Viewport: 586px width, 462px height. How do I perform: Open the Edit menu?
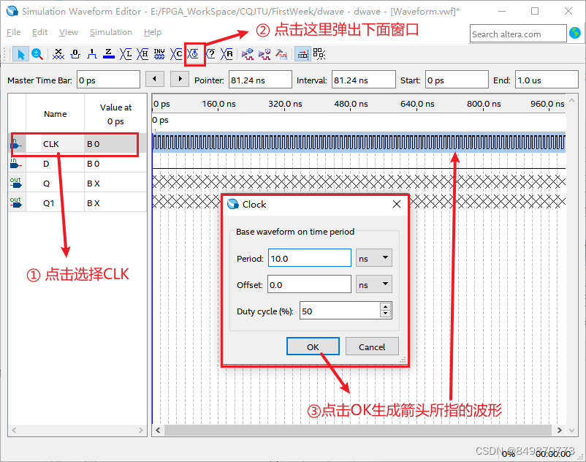click(39, 32)
